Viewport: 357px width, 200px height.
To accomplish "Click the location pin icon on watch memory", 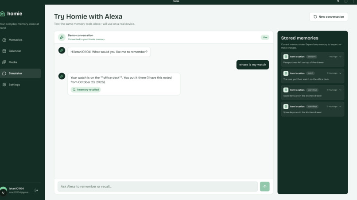I will [286, 73].
